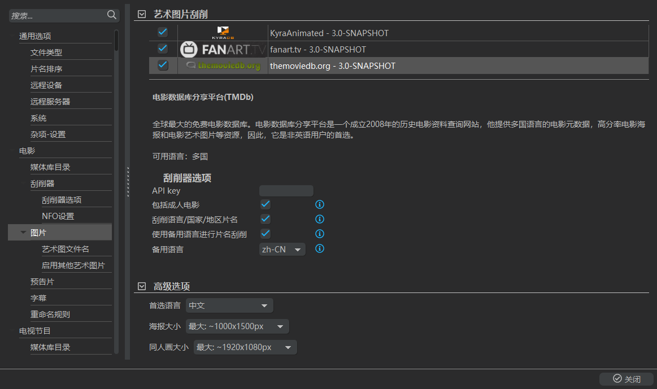Uncheck the KyraAnimated scraper checkbox
Screen dimensions: 657x389
163,32
